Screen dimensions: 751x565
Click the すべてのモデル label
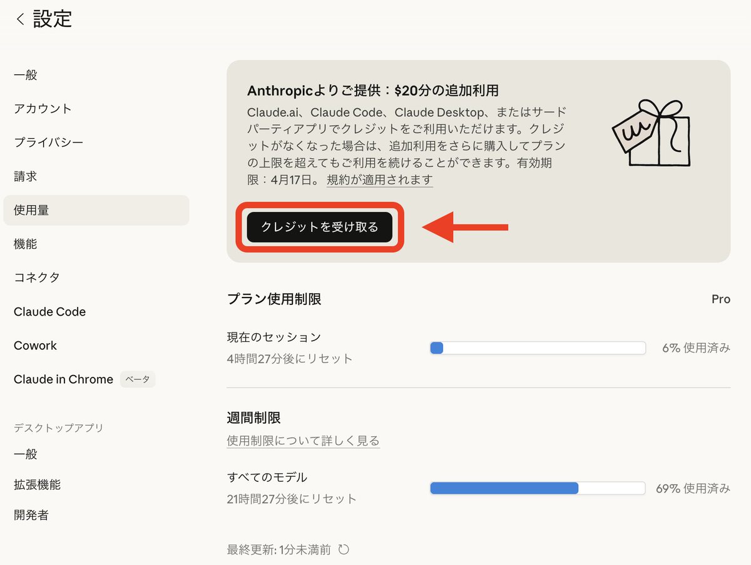[x=267, y=477]
